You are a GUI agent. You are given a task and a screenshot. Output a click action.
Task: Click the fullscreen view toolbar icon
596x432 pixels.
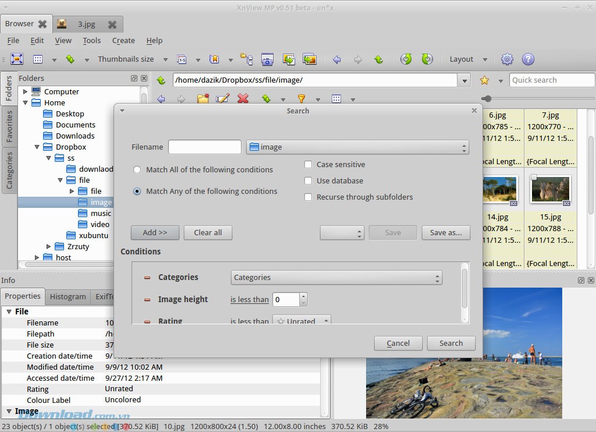point(16,59)
